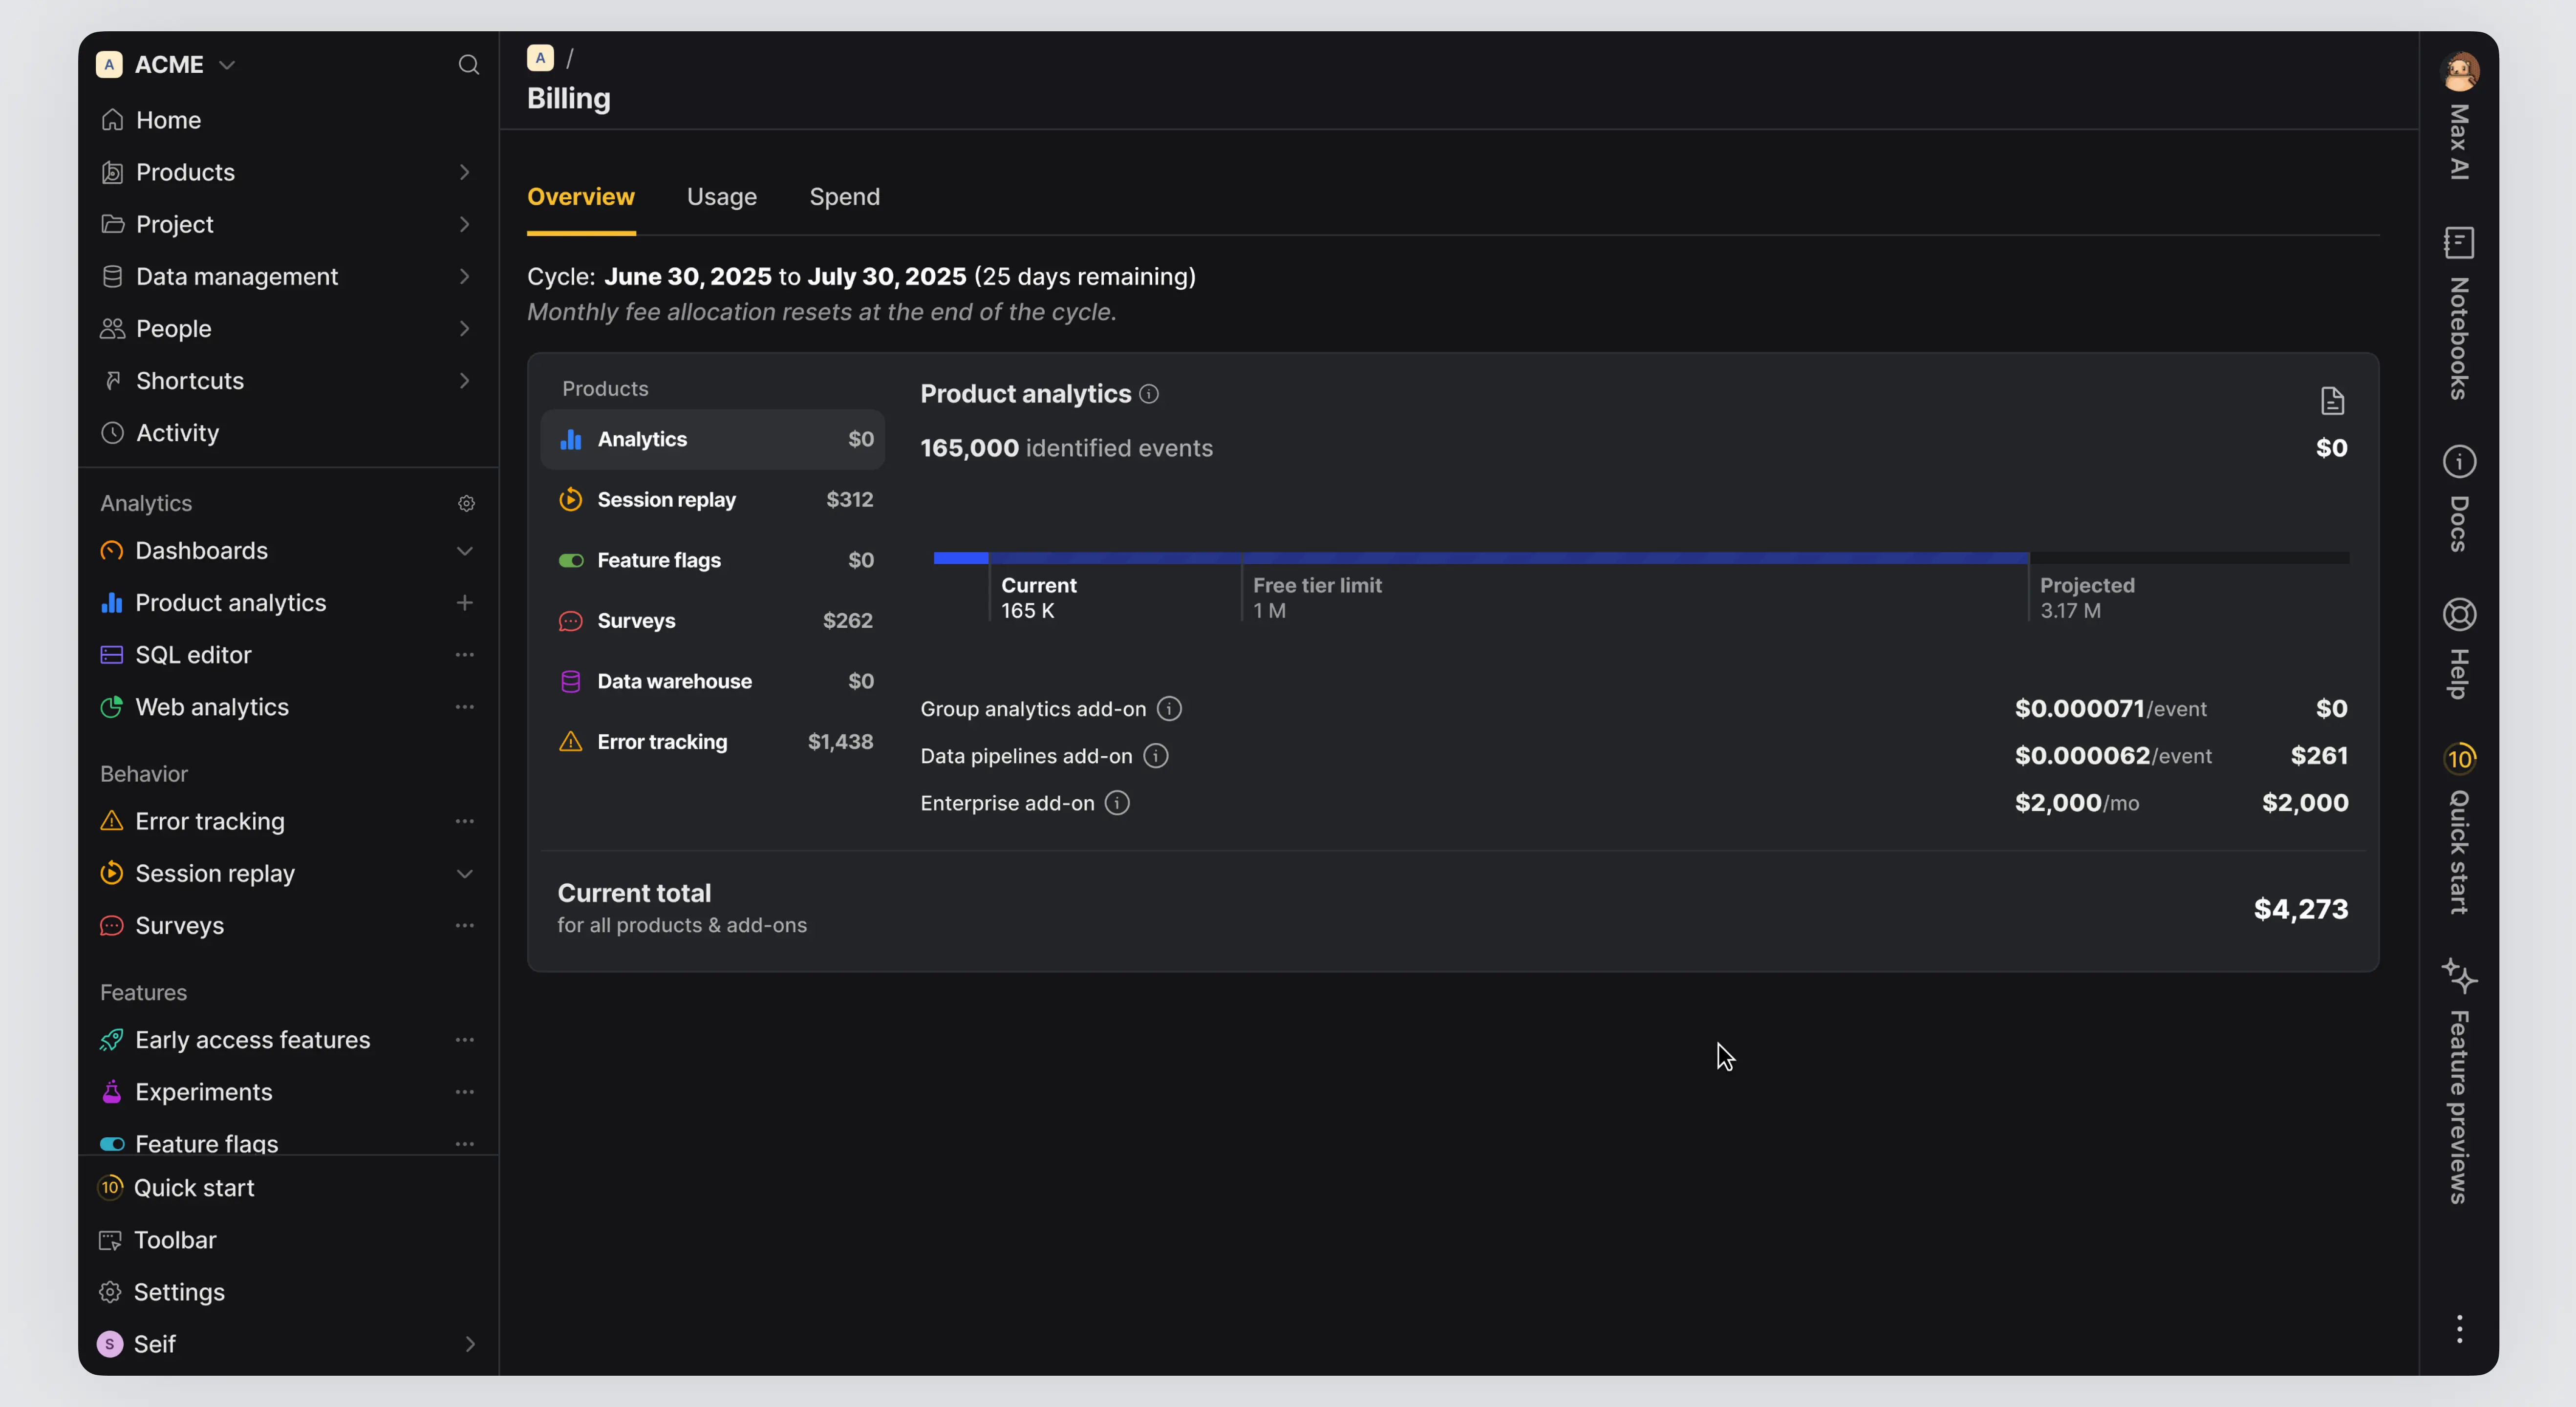The image size is (2576, 1407).
Task: Open the vertical three-dot side menu
Action: 2459,1329
